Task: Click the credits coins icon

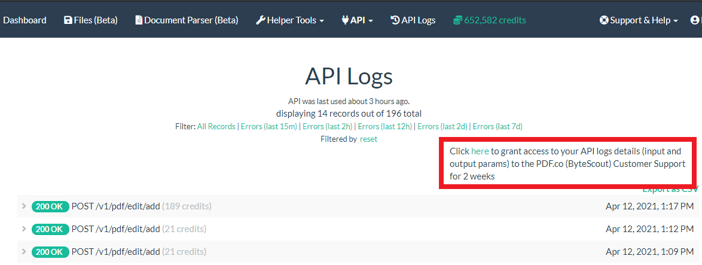Action: [457, 20]
